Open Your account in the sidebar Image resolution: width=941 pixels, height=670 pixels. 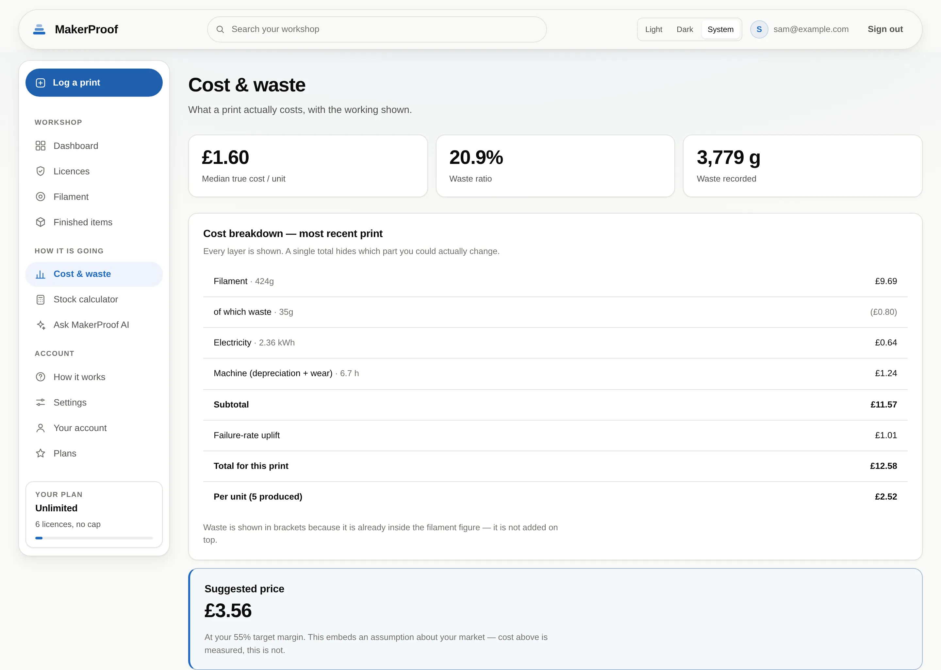[94, 428]
